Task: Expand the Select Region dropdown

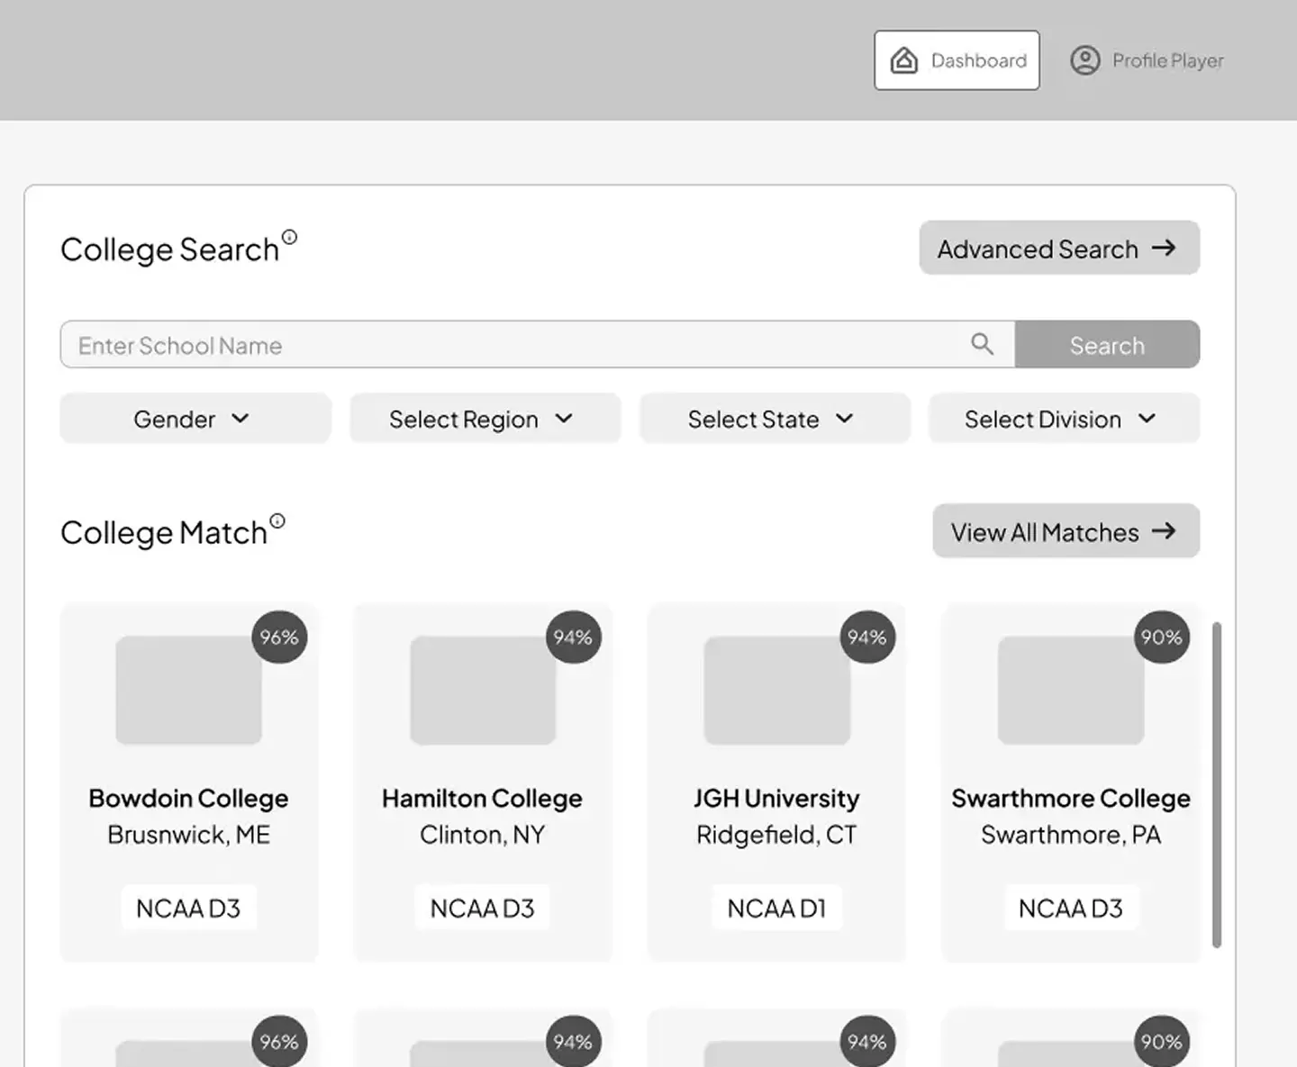Action: [x=485, y=419]
